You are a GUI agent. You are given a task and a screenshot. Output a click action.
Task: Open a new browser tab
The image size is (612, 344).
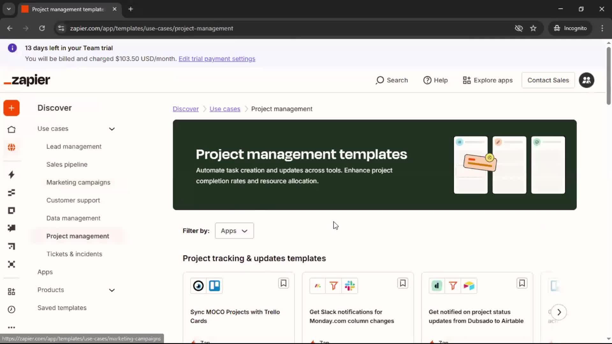point(131,9)
